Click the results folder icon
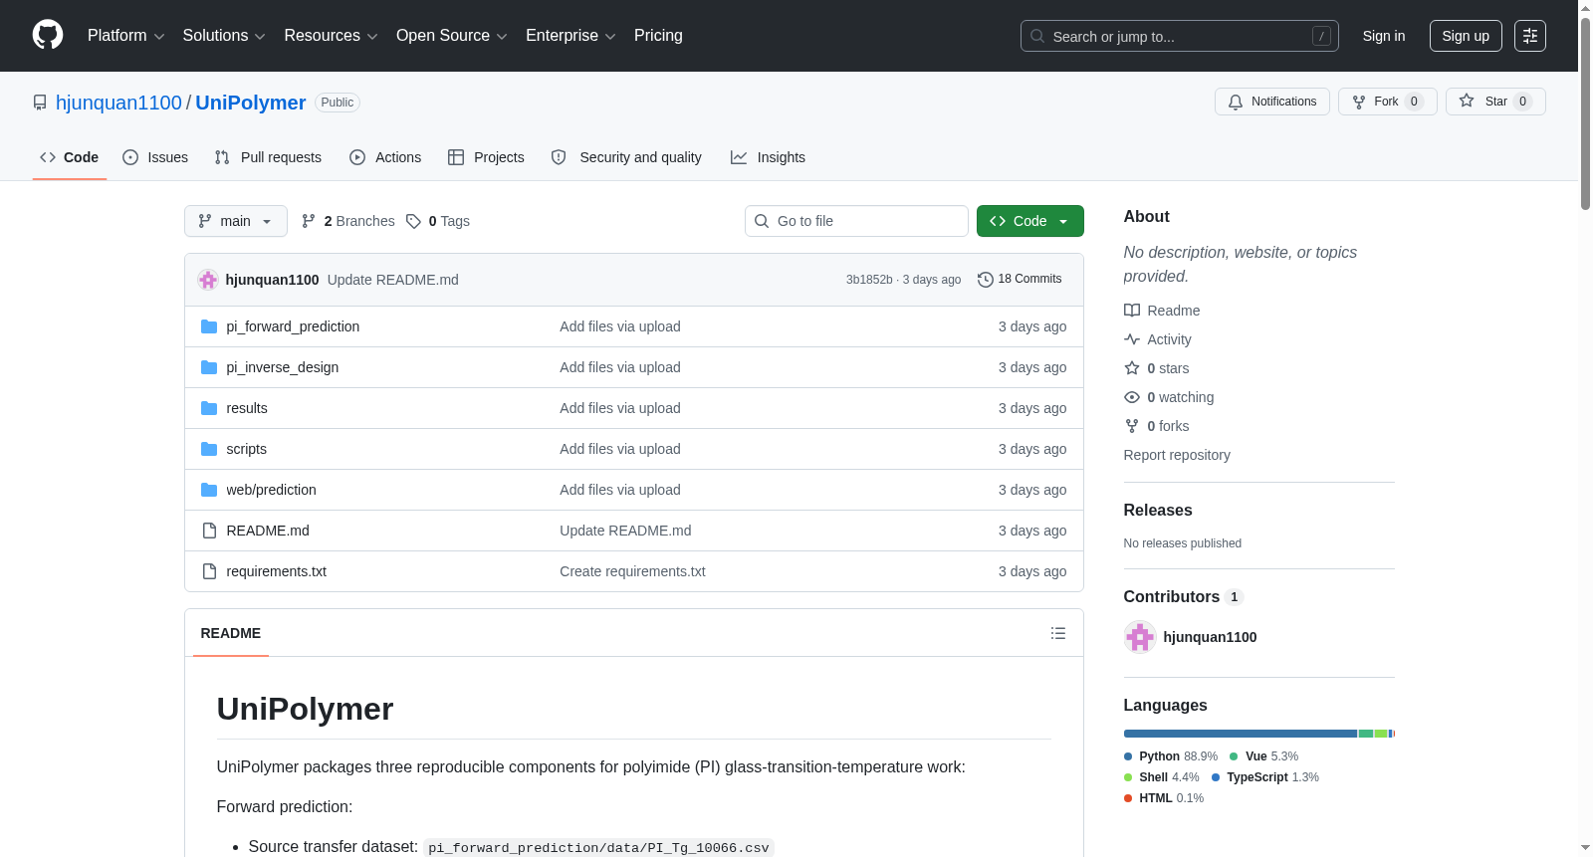The width and height of the screenshot is (1593, 857). point(209,408)
